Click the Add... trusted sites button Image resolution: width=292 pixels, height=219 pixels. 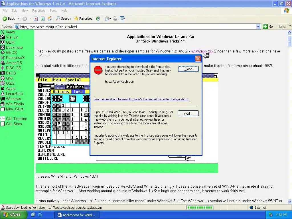click(x=188, y=113)
